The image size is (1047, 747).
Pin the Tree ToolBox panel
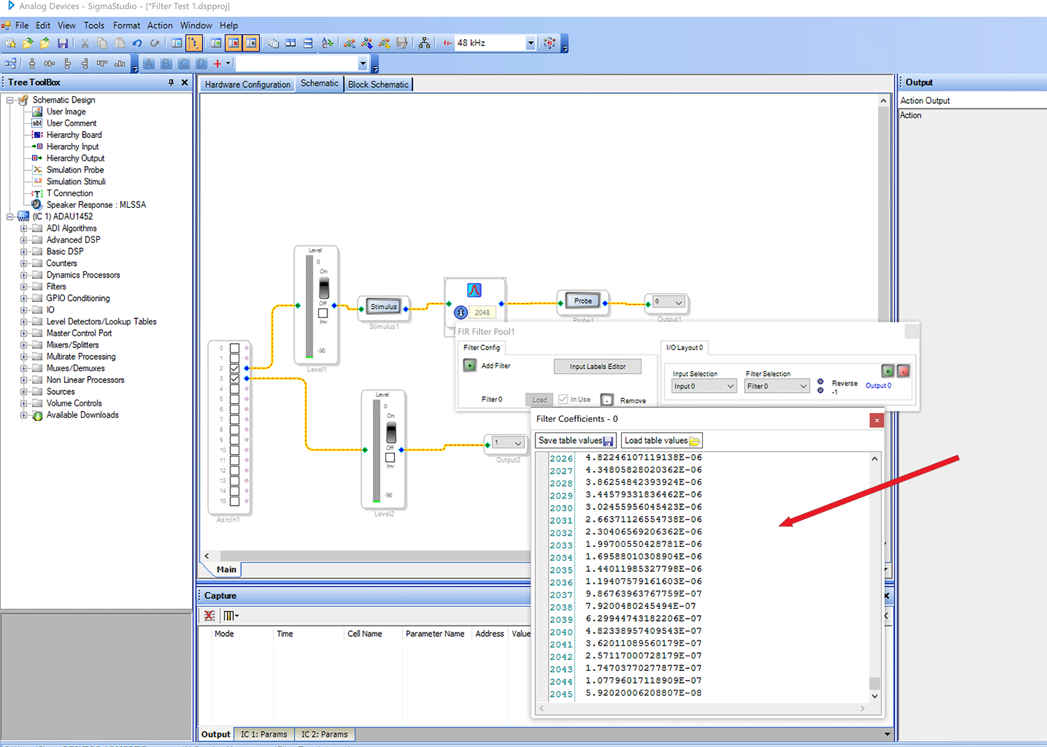[x=171, y=82]
